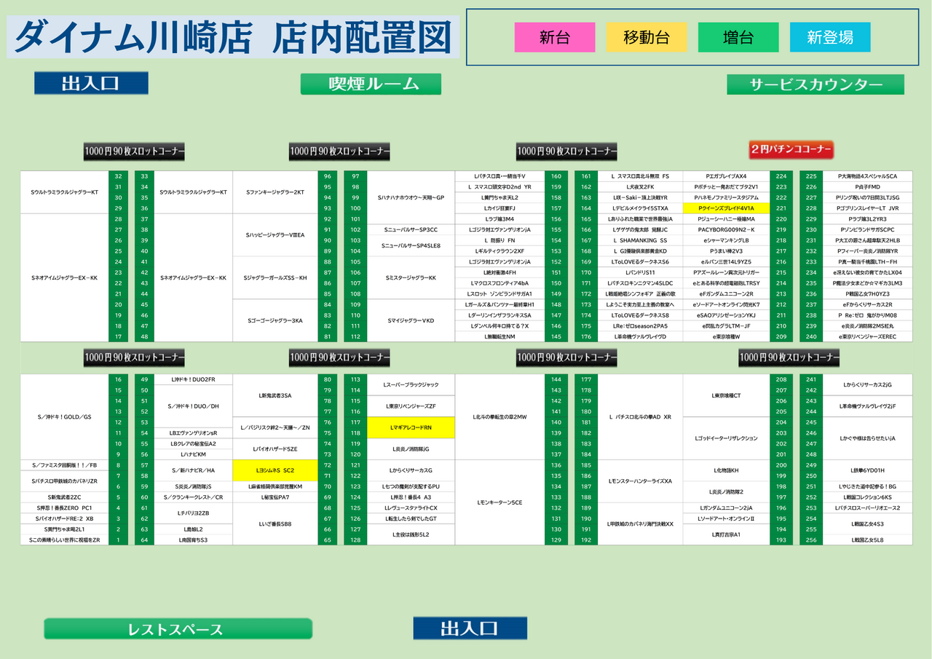Select the SジャグラーガールズSS-KH cell
This screenshot has width=932, height=659.
click(275, 277)
